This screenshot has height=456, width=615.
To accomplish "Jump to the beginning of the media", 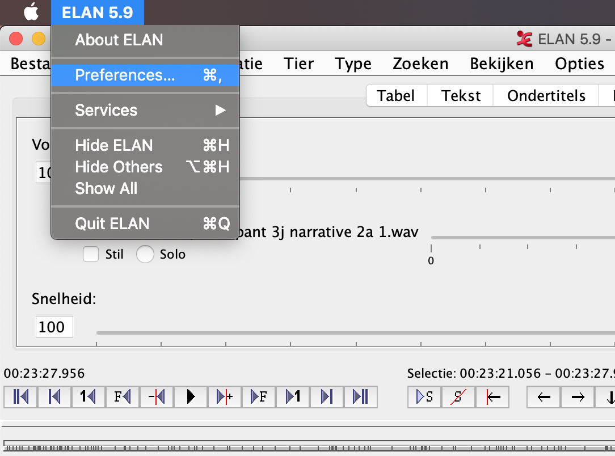I will [x=20, y=396].
